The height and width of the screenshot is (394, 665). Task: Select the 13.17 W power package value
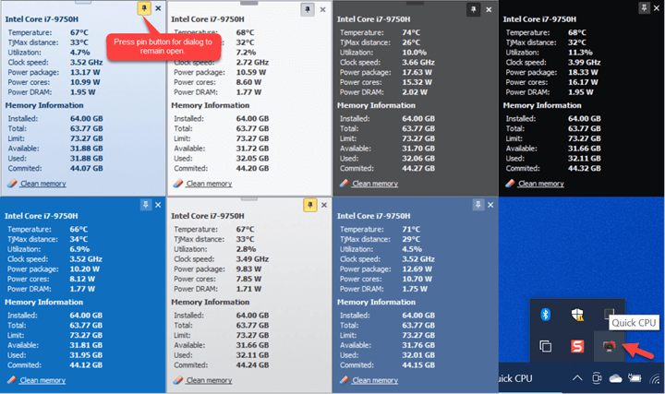(x=85, y=72)
